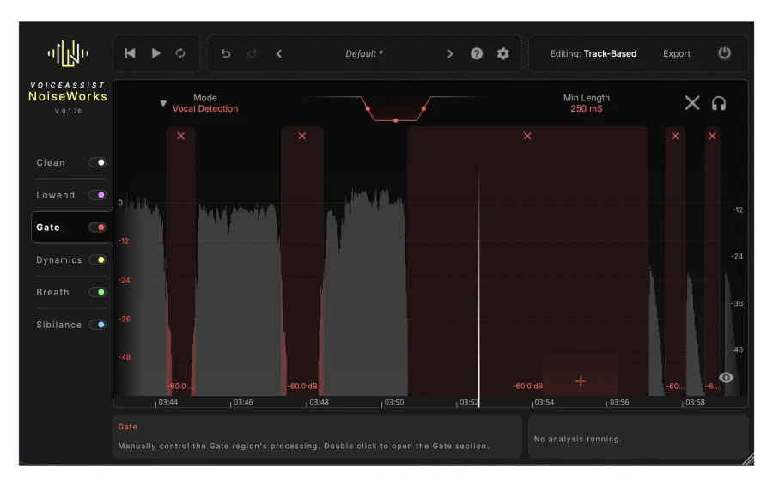773x487 pixels.
Task: Toggle the Gate module switch
Action: pyautogui.click(x=97, y=228)
